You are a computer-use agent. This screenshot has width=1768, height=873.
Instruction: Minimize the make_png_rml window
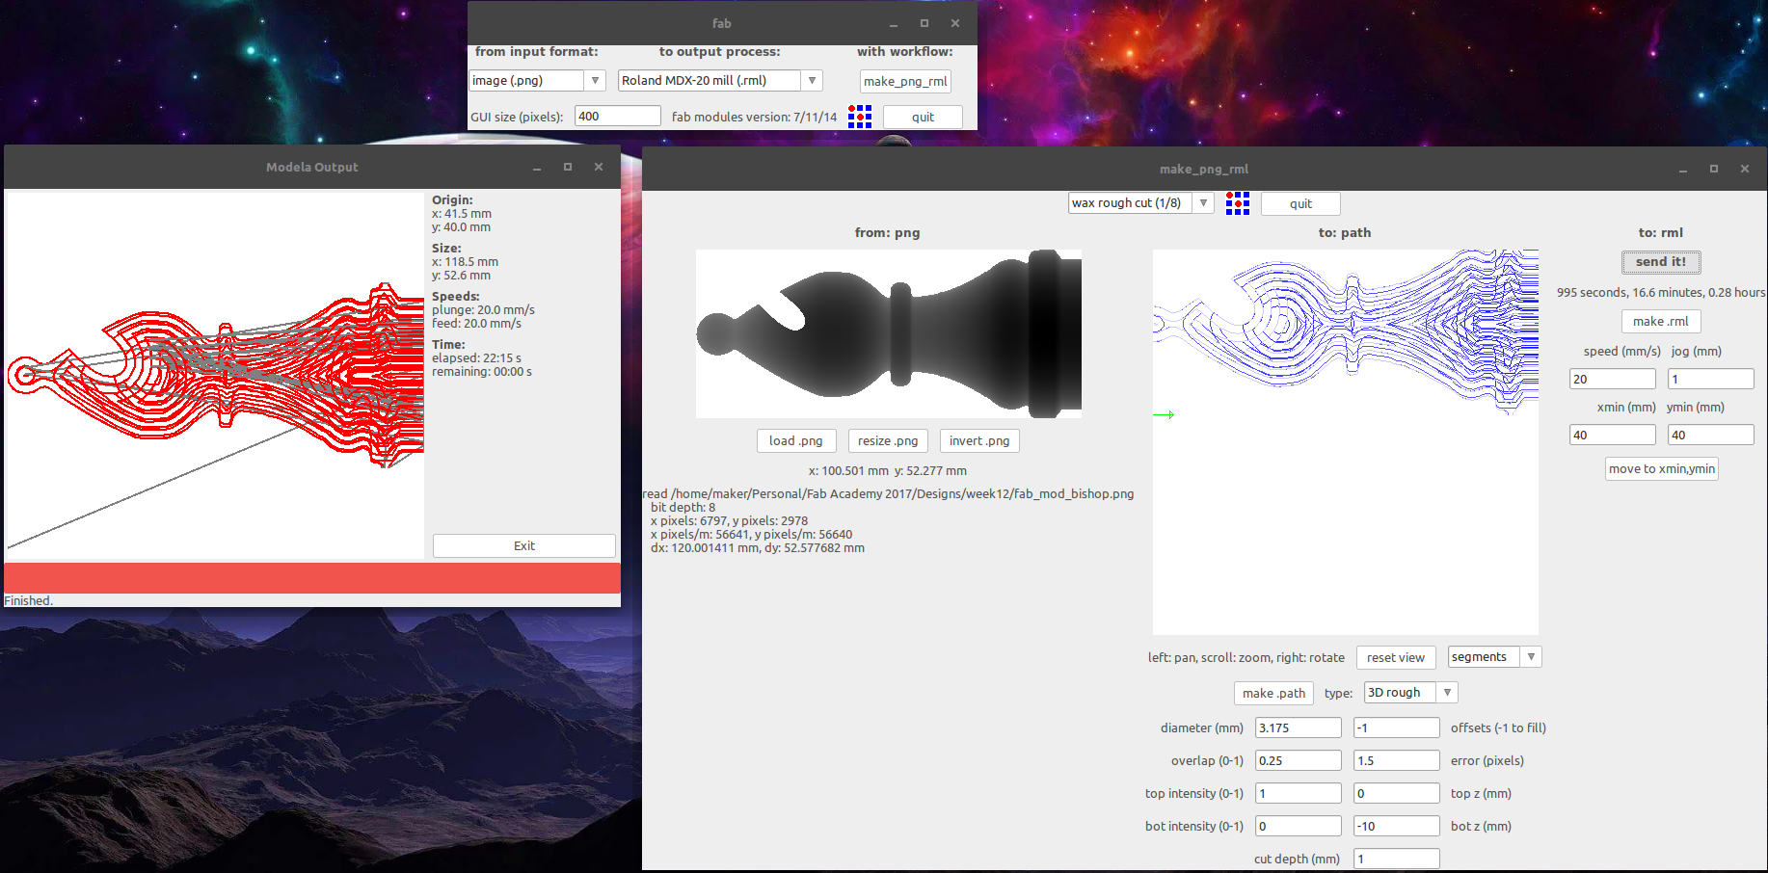[1683, 170]
